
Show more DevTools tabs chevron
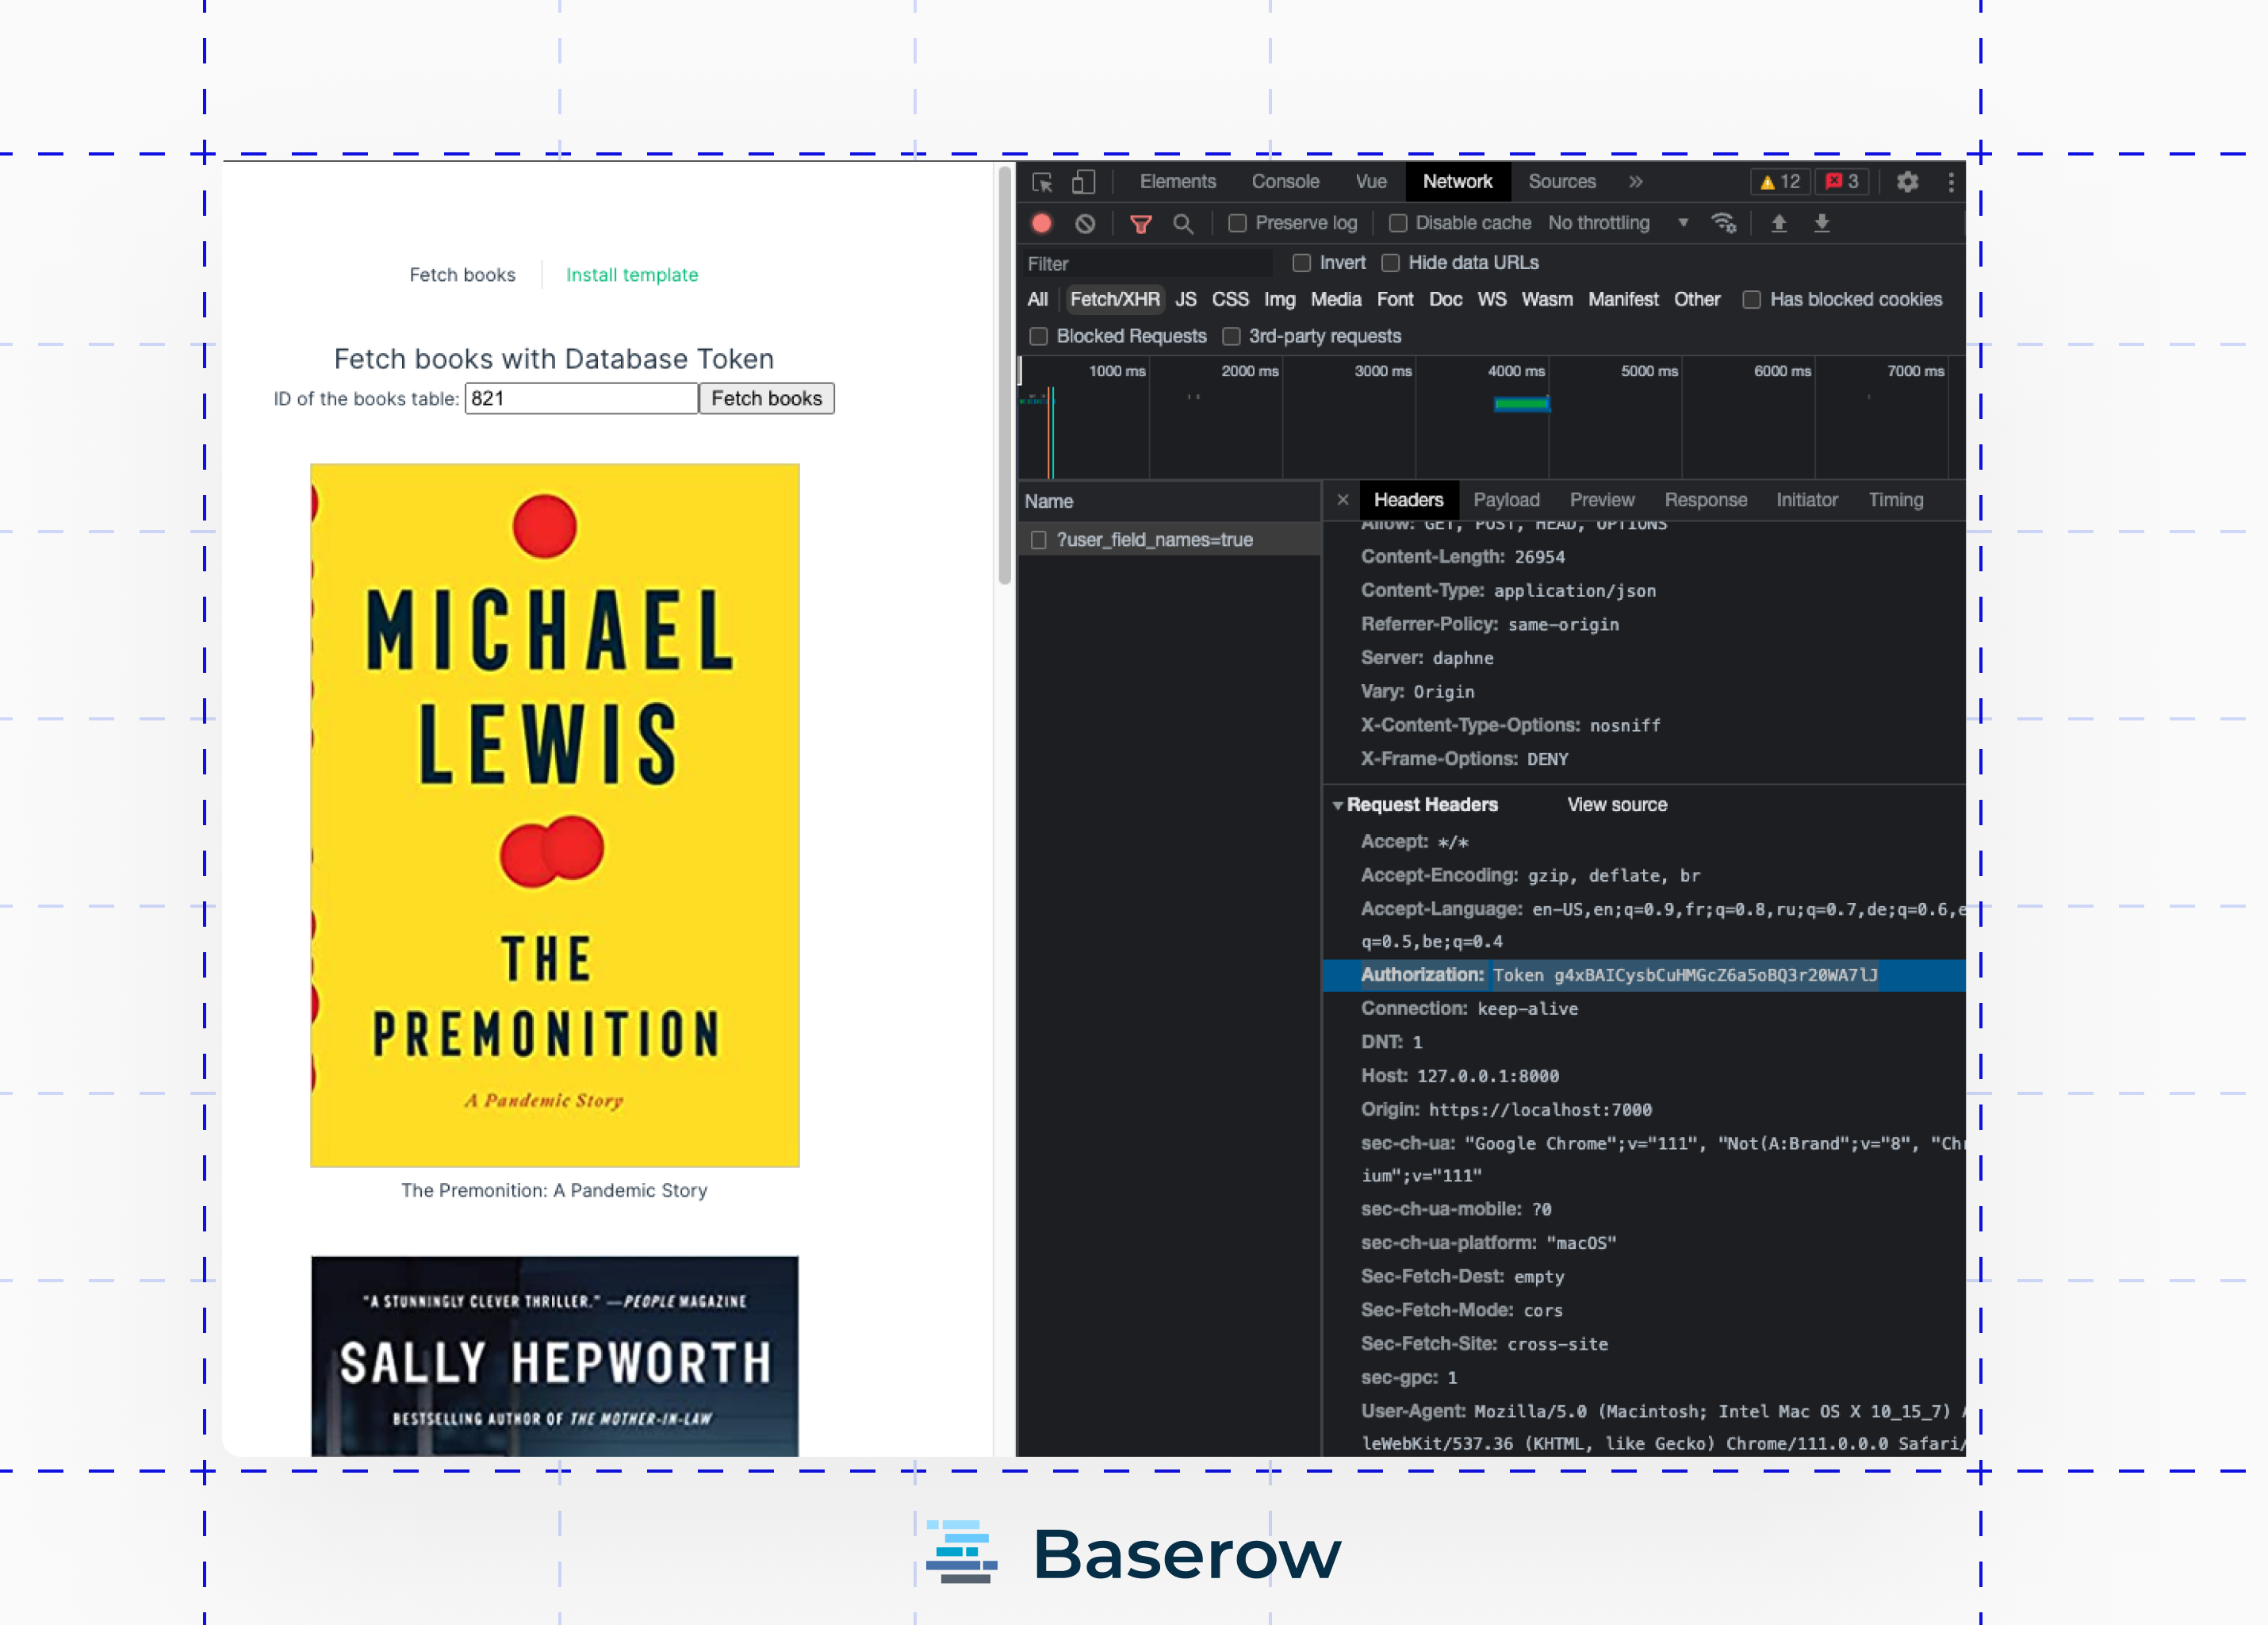pos(1635,182)
